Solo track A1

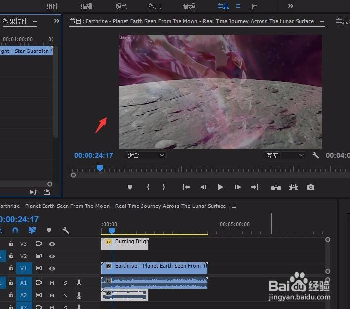(x=65, y=283)
